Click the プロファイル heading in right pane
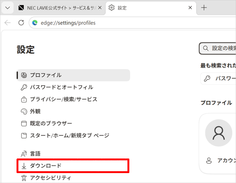 (x=216, y=103)
